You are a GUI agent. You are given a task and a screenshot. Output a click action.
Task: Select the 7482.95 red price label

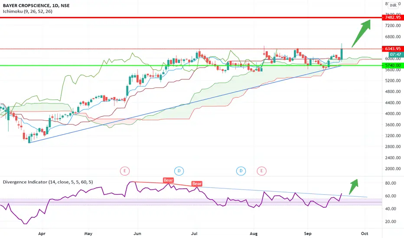coord(393,17)
